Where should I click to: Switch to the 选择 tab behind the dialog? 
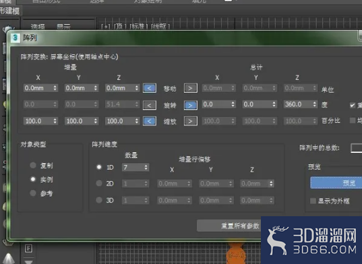38,27
